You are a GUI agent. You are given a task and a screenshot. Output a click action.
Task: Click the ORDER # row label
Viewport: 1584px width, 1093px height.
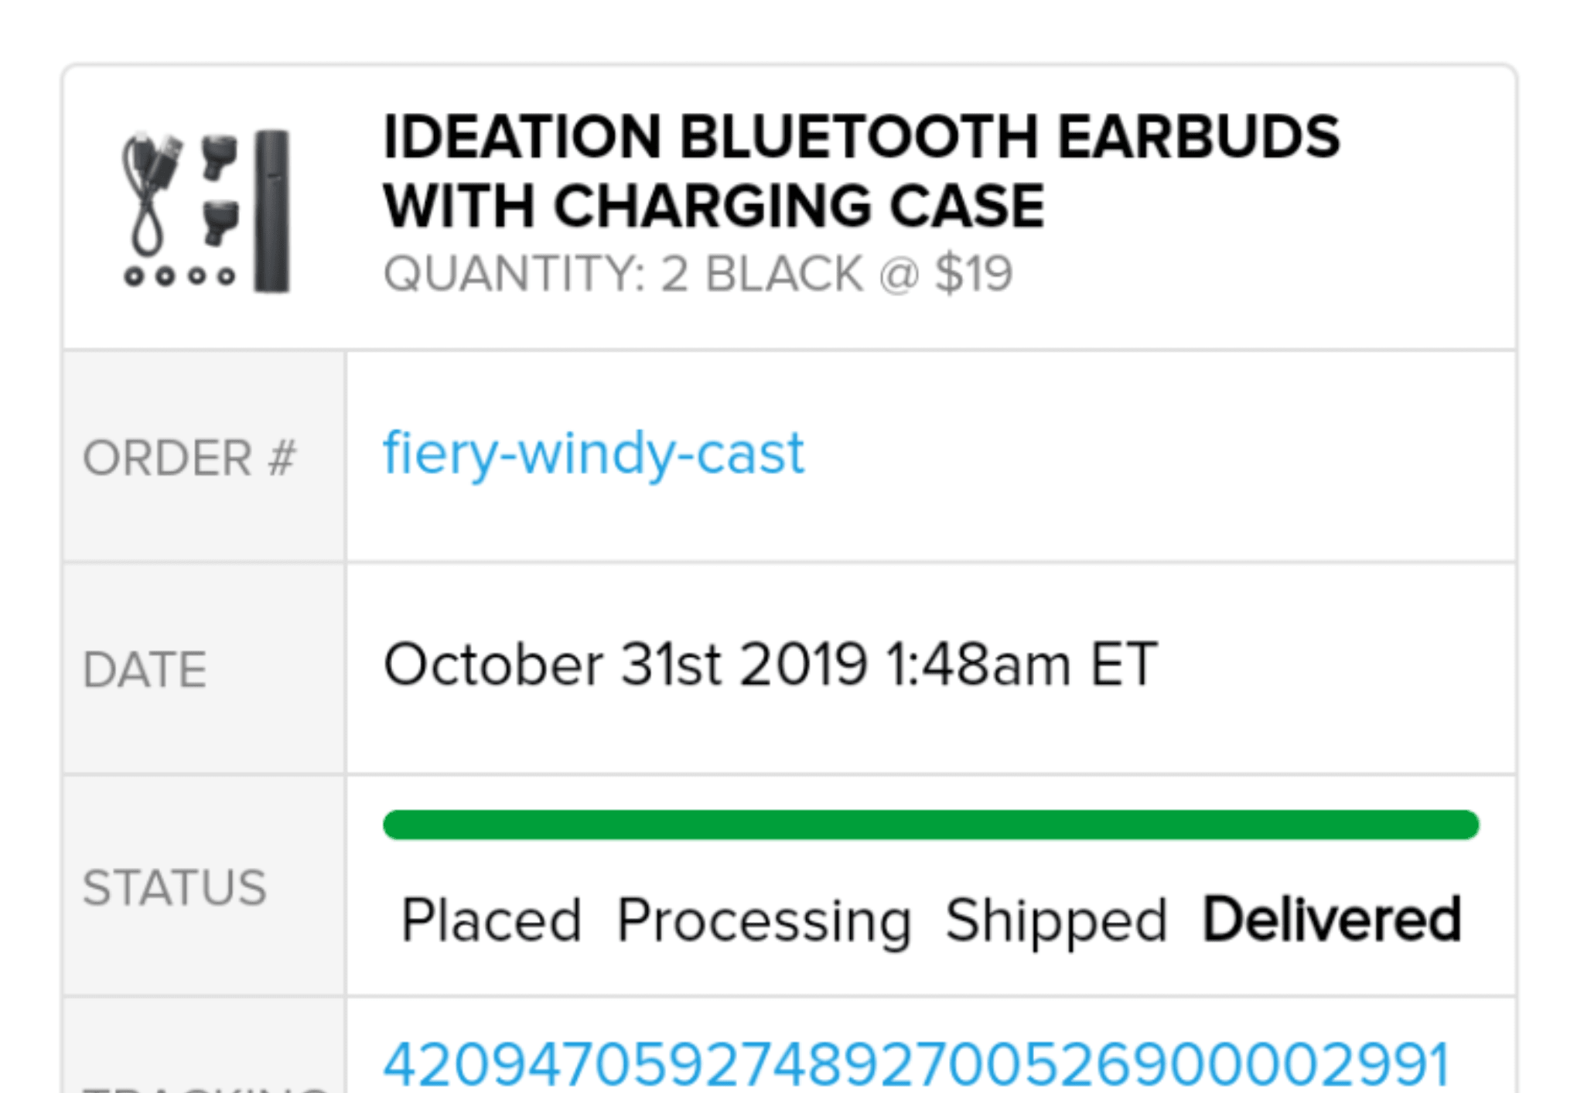(x=189, y=457)
